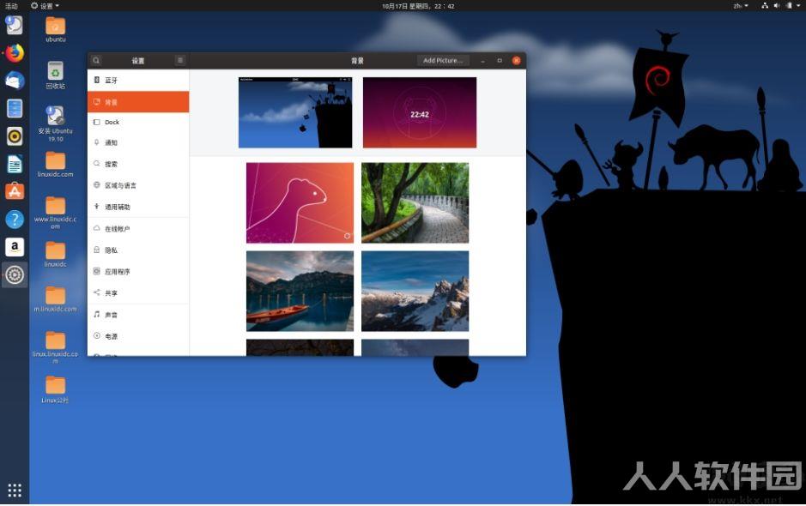This screenshot has width=806, height=506.
Task: Open 在线帐户 online accounts
Action: pyautogui.click(x=138, y=229)
